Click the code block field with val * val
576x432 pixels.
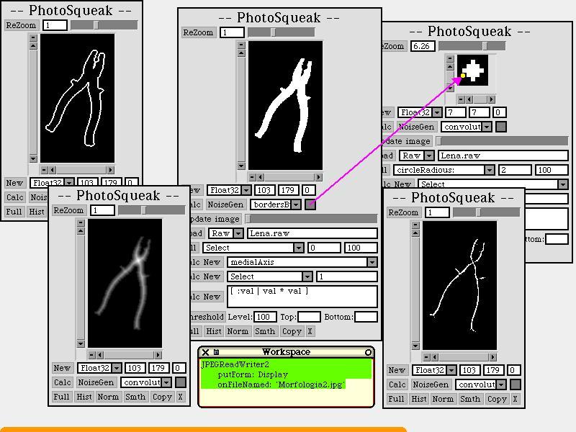pyautogui.click(x=302, y=297)
